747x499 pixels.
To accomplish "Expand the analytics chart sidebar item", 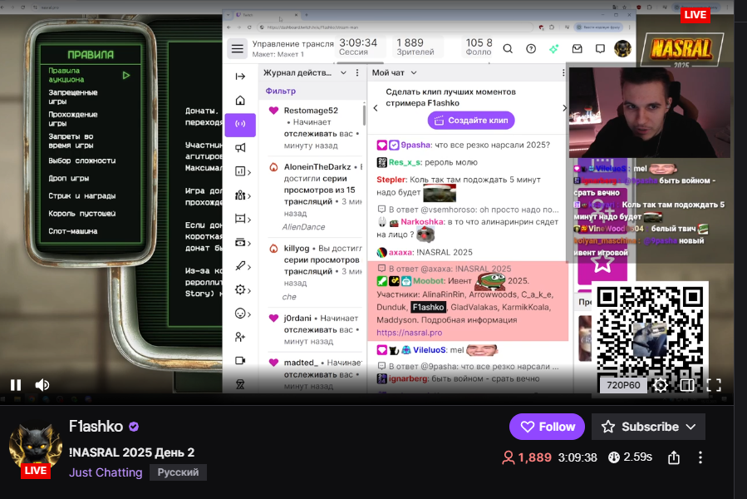I will point(243,172).
